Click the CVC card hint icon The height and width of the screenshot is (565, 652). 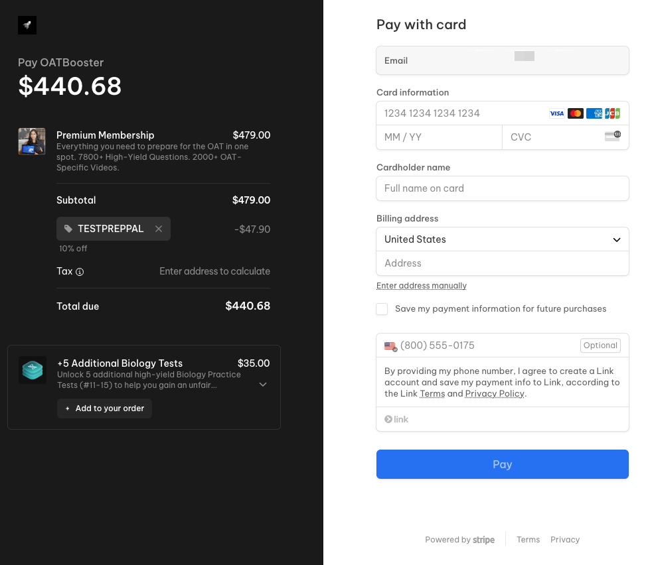[612, 137]
